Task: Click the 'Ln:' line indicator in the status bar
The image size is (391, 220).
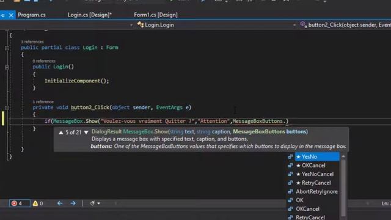Action: [386, 204]
